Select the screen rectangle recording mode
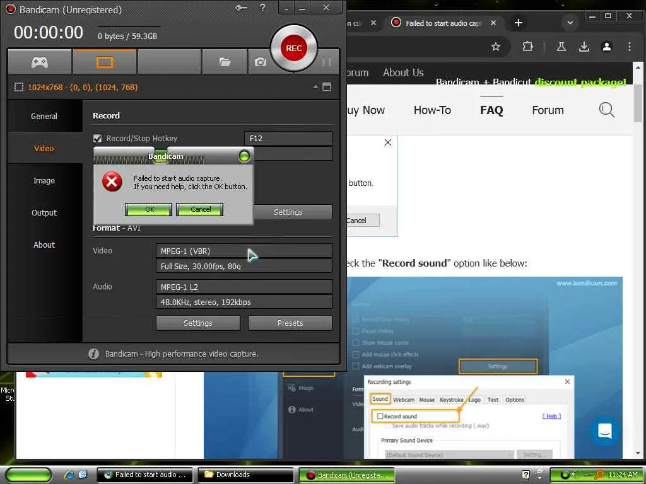 click(104, 62)
